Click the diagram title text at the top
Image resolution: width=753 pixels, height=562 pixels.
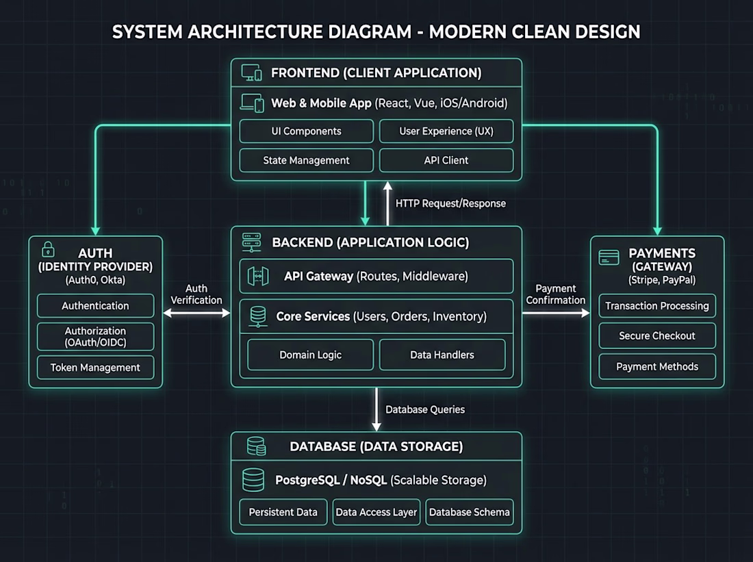[x=376, y=32]
